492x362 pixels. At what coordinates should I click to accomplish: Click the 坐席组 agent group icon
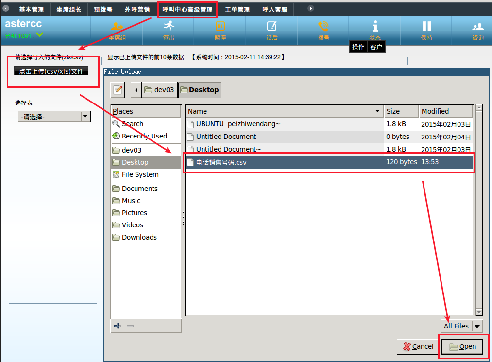(117, 26)
